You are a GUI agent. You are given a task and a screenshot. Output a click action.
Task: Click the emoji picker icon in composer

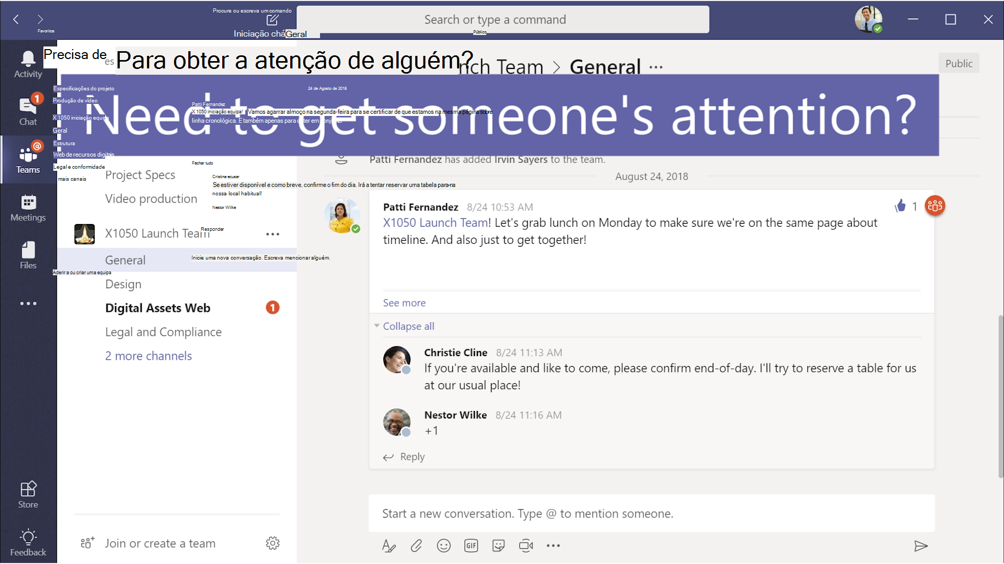tap(443, 545)
